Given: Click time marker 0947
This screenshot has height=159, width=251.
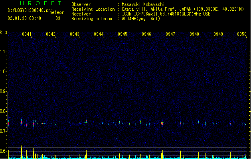Looking at the screenshot, I should pos(170,34).
